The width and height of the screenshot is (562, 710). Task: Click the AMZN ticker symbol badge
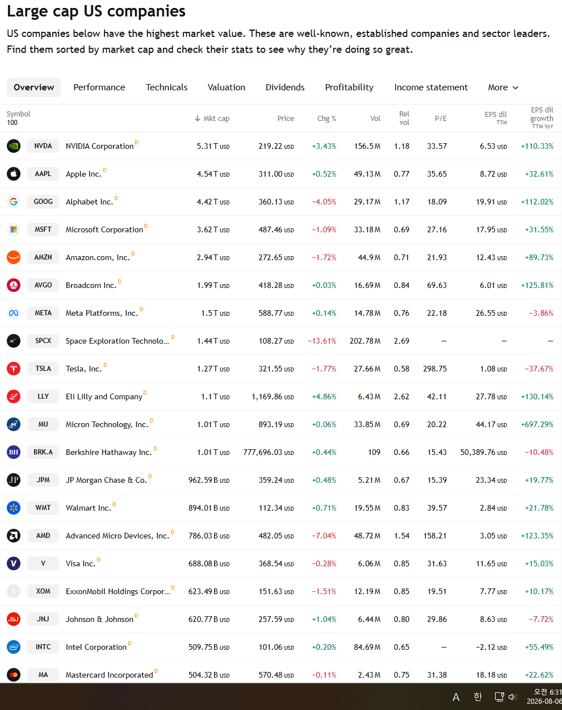[x=43, y=257]
